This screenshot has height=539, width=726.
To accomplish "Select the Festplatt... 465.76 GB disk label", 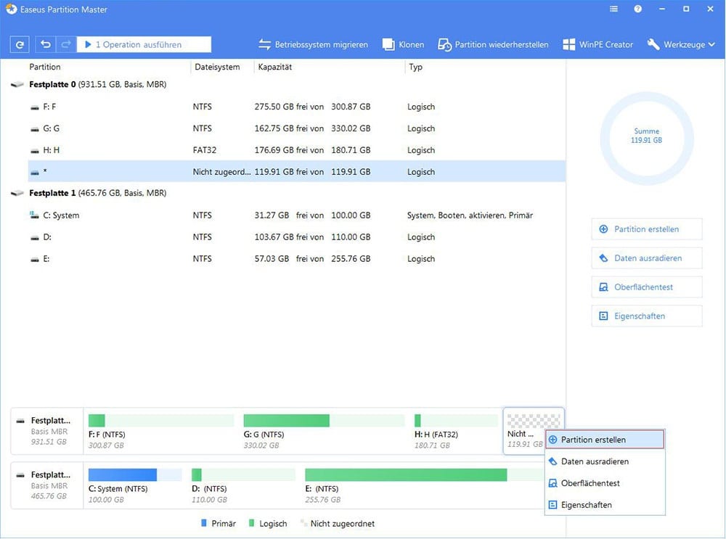I will 47,486.
